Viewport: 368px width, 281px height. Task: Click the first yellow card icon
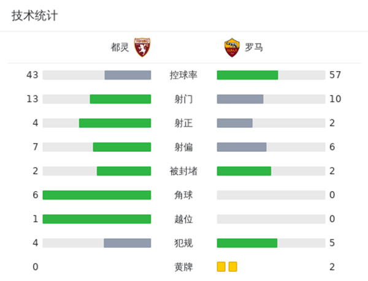(221, 266)
